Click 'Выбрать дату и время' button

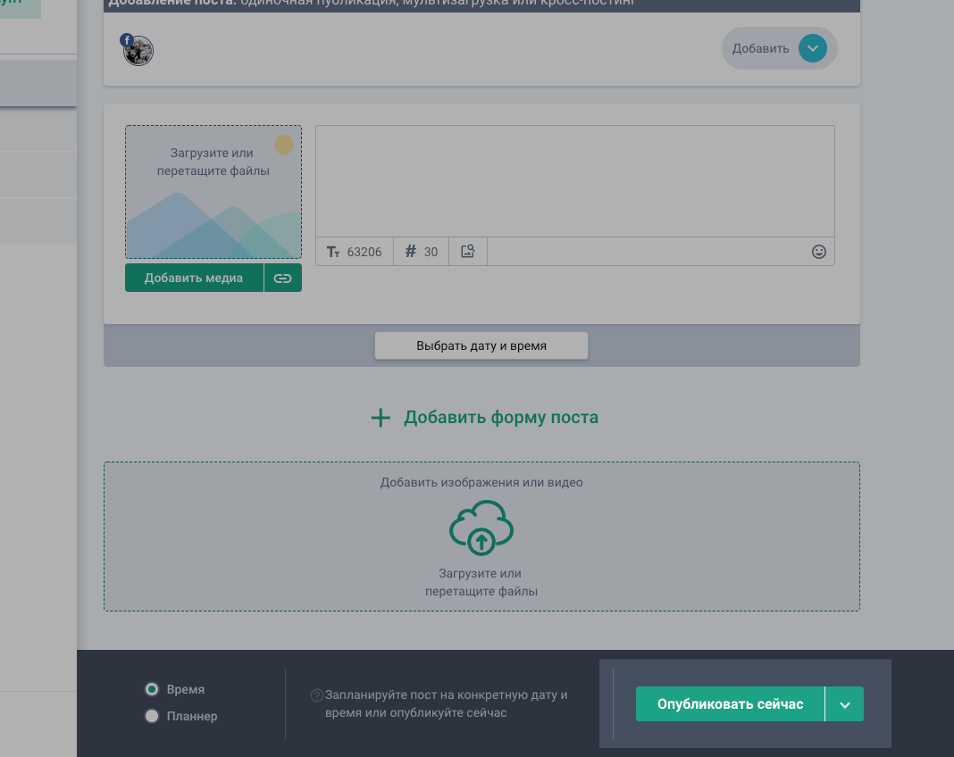(481, 345)
